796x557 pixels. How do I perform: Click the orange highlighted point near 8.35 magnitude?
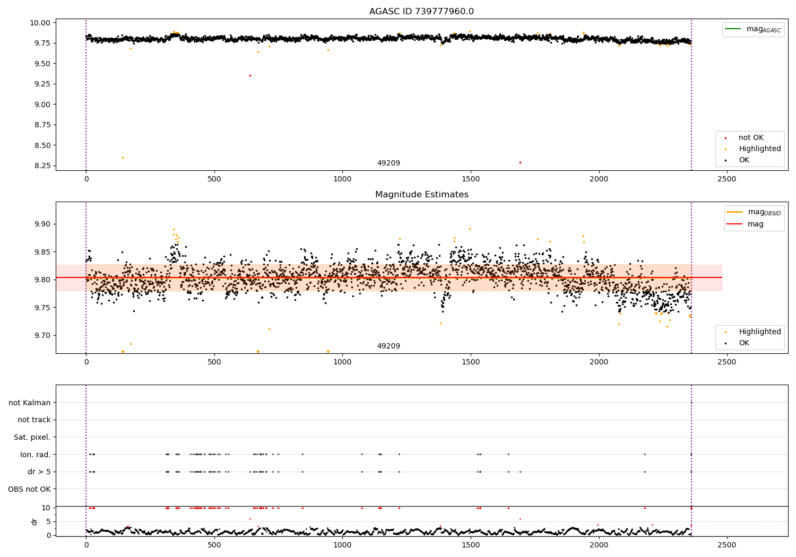pyautogui.click(x=123, y=158)
